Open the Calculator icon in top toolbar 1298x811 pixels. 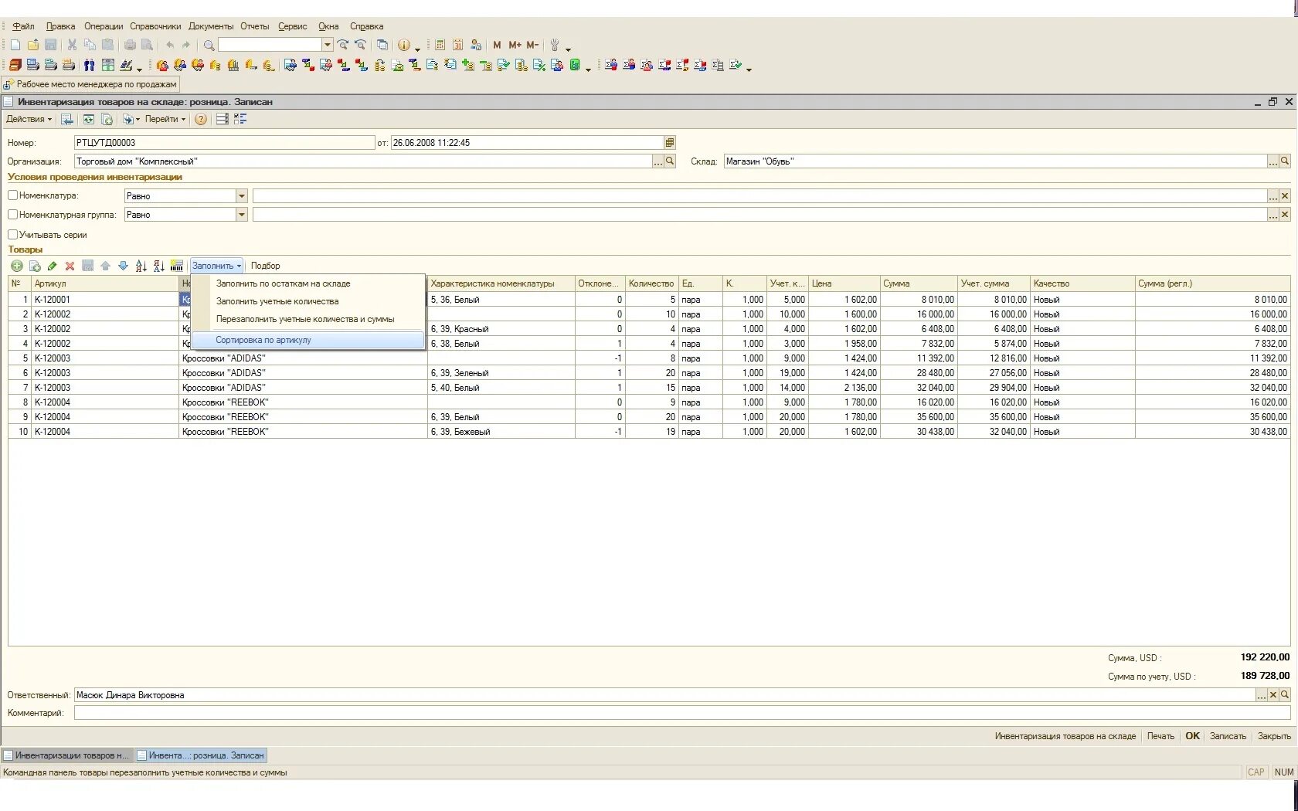(440, 46)
